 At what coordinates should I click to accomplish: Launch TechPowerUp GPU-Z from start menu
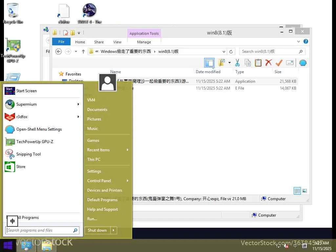pyautogui.click(x=43, y=142)
